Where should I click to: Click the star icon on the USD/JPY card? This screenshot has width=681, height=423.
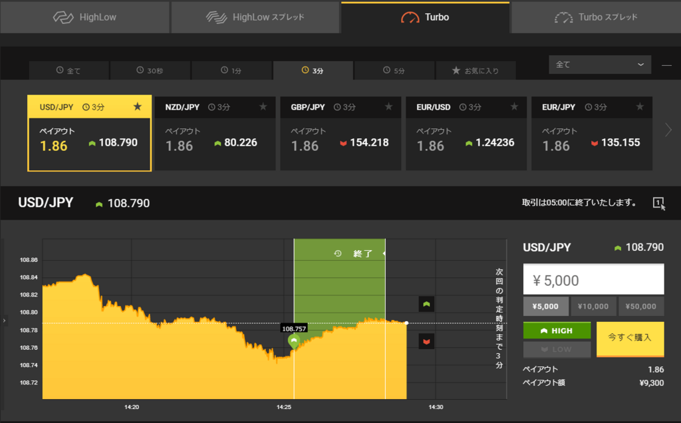coord(138,106)
